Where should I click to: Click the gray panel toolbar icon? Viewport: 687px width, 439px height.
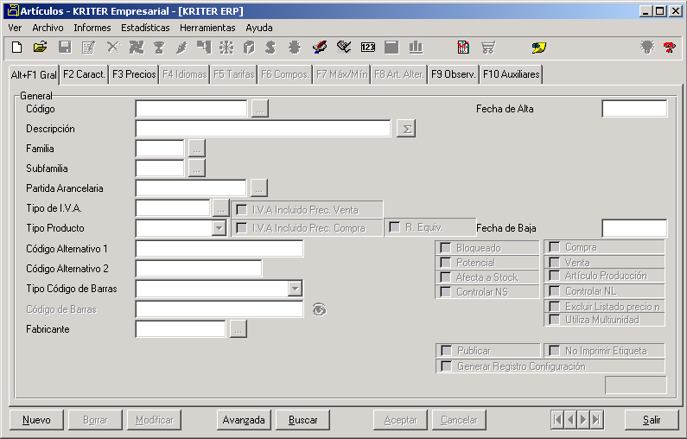tap(391, 47)
